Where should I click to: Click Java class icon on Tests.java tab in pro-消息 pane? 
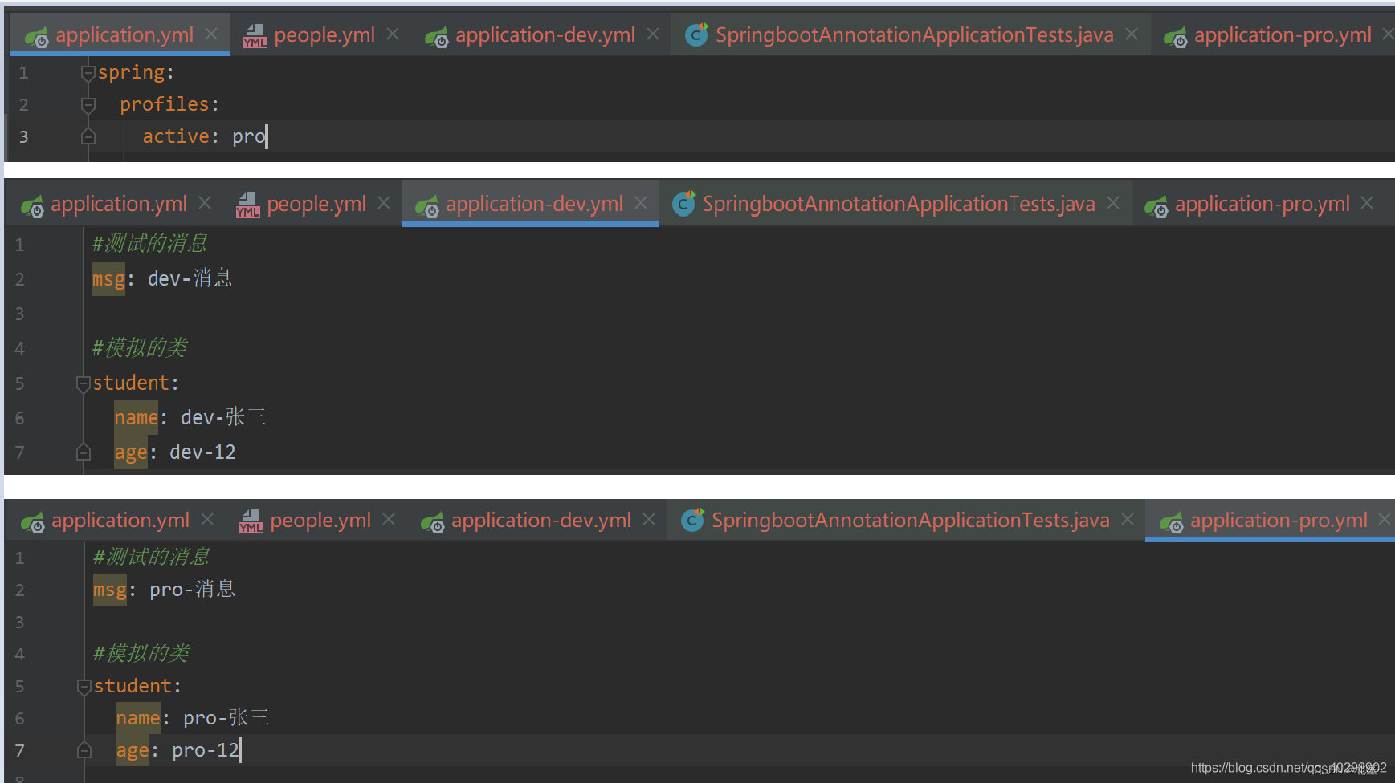click(692, 520)
